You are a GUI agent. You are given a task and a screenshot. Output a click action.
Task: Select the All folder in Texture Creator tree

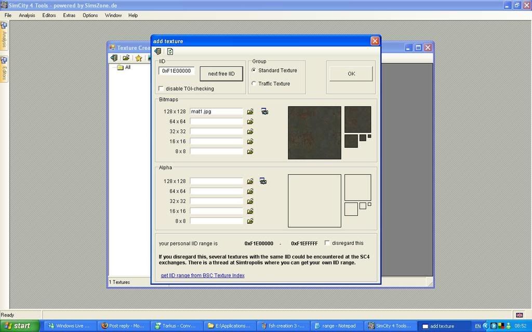tap(128, 67)
